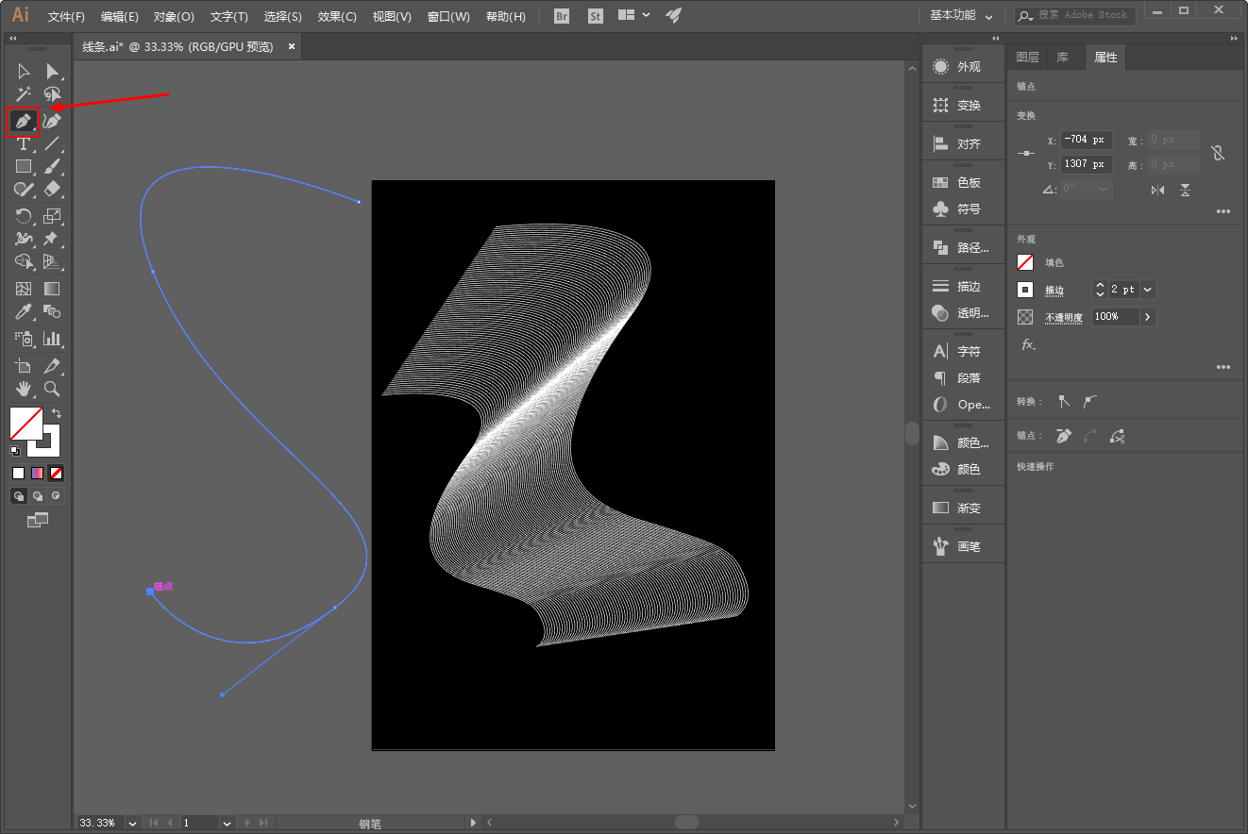
Task: Click the GPU performance rocket icon
Action: click(x=673, y=16)
